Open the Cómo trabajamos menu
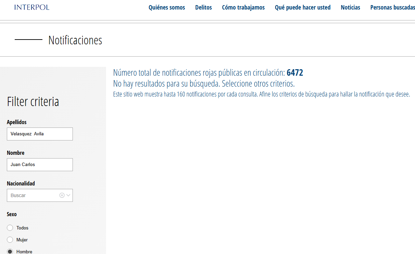 [x=243, y=8]
